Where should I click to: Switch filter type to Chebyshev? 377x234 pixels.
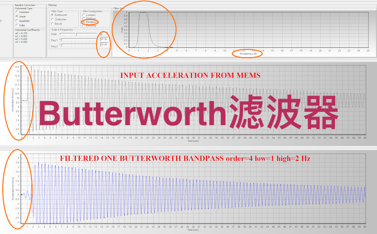(x=53, y=19)
